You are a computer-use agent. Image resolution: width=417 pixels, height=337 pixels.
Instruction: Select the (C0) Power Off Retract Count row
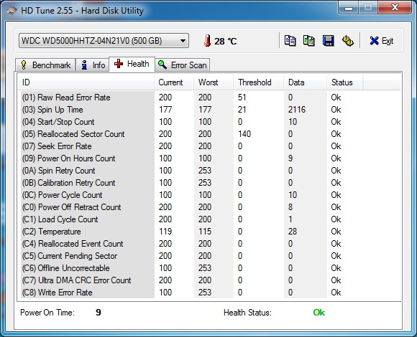pos(209,207)
